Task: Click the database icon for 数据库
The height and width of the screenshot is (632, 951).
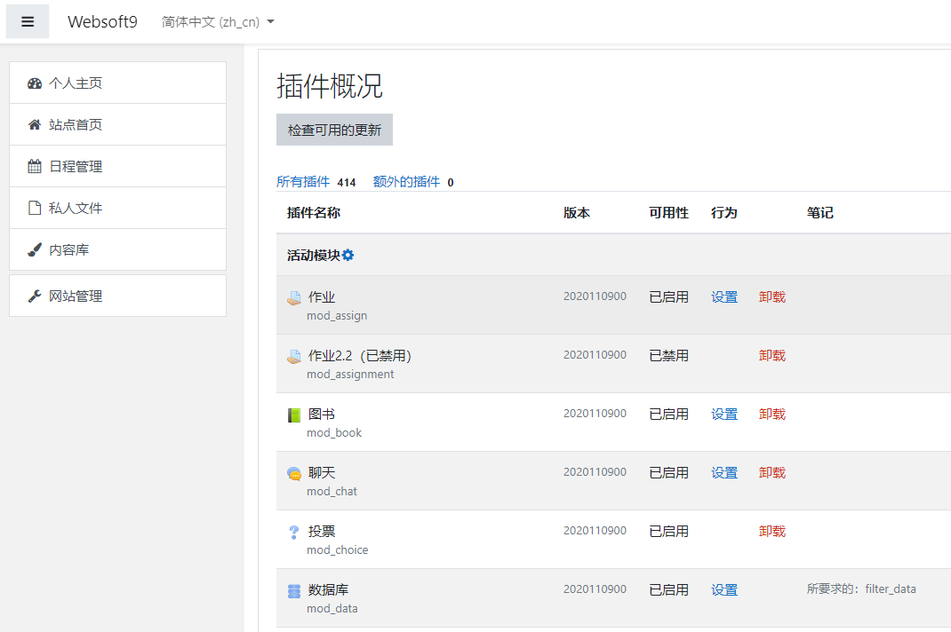Action: 294,591
